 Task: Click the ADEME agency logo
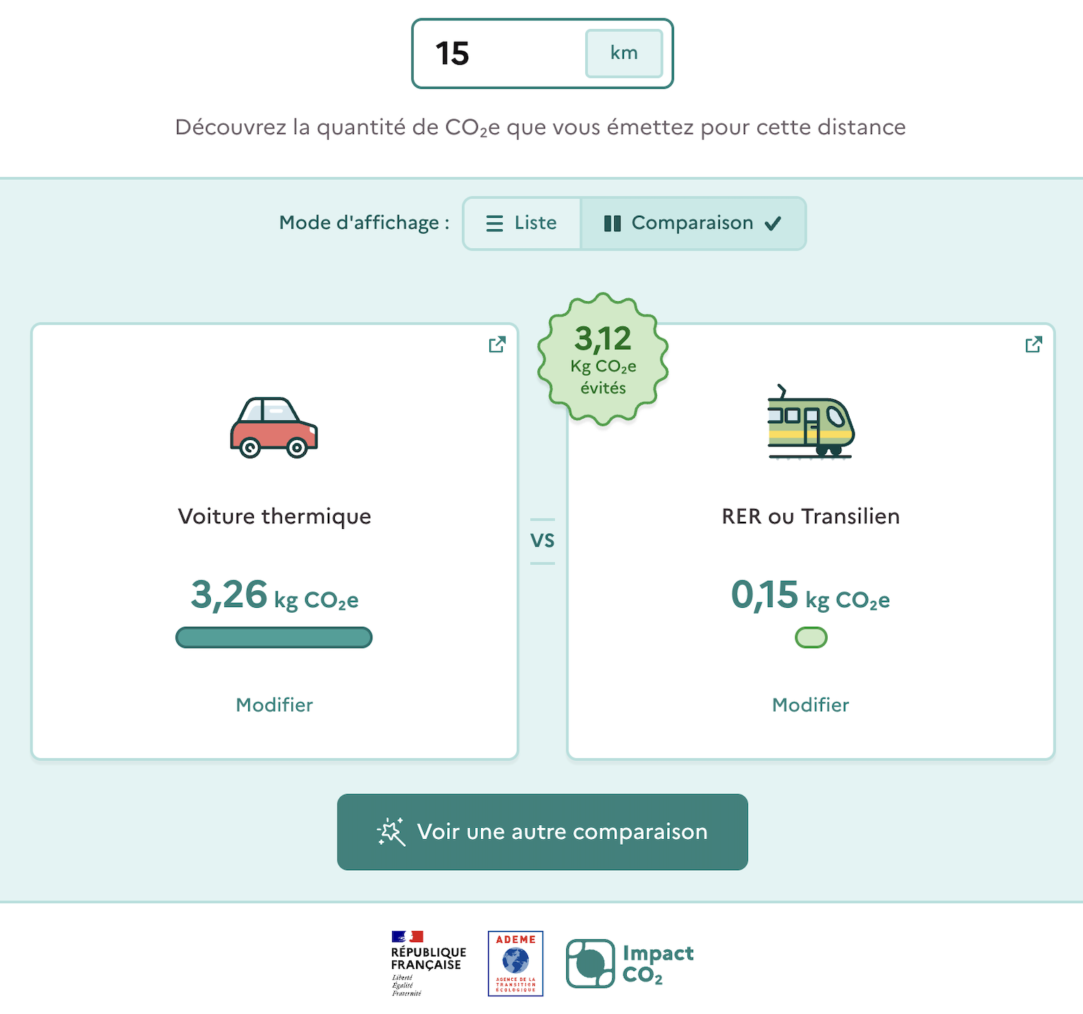coord(515,963)
